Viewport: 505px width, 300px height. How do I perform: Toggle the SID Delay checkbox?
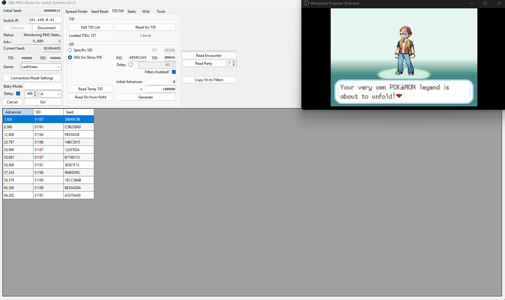pyautogui.click(x=131, y=65)
